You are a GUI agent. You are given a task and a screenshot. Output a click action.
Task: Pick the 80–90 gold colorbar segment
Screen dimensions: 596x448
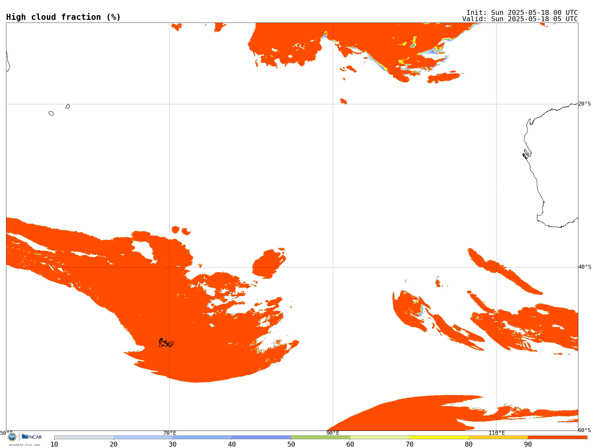[498, 438]
